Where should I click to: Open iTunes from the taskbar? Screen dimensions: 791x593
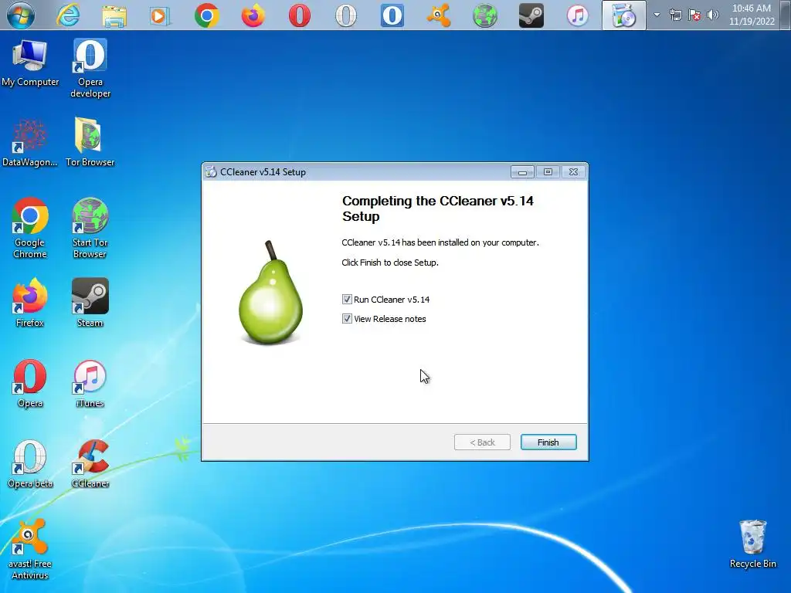click(x=578, y=15)
